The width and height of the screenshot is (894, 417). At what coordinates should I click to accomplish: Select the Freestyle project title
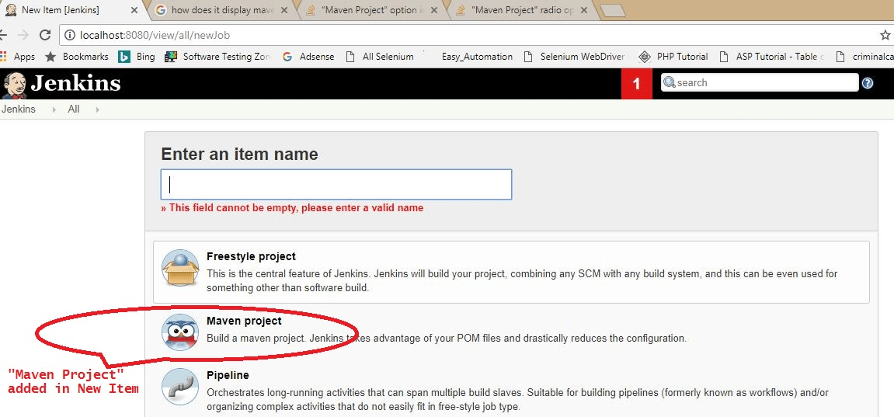(252, 257)
